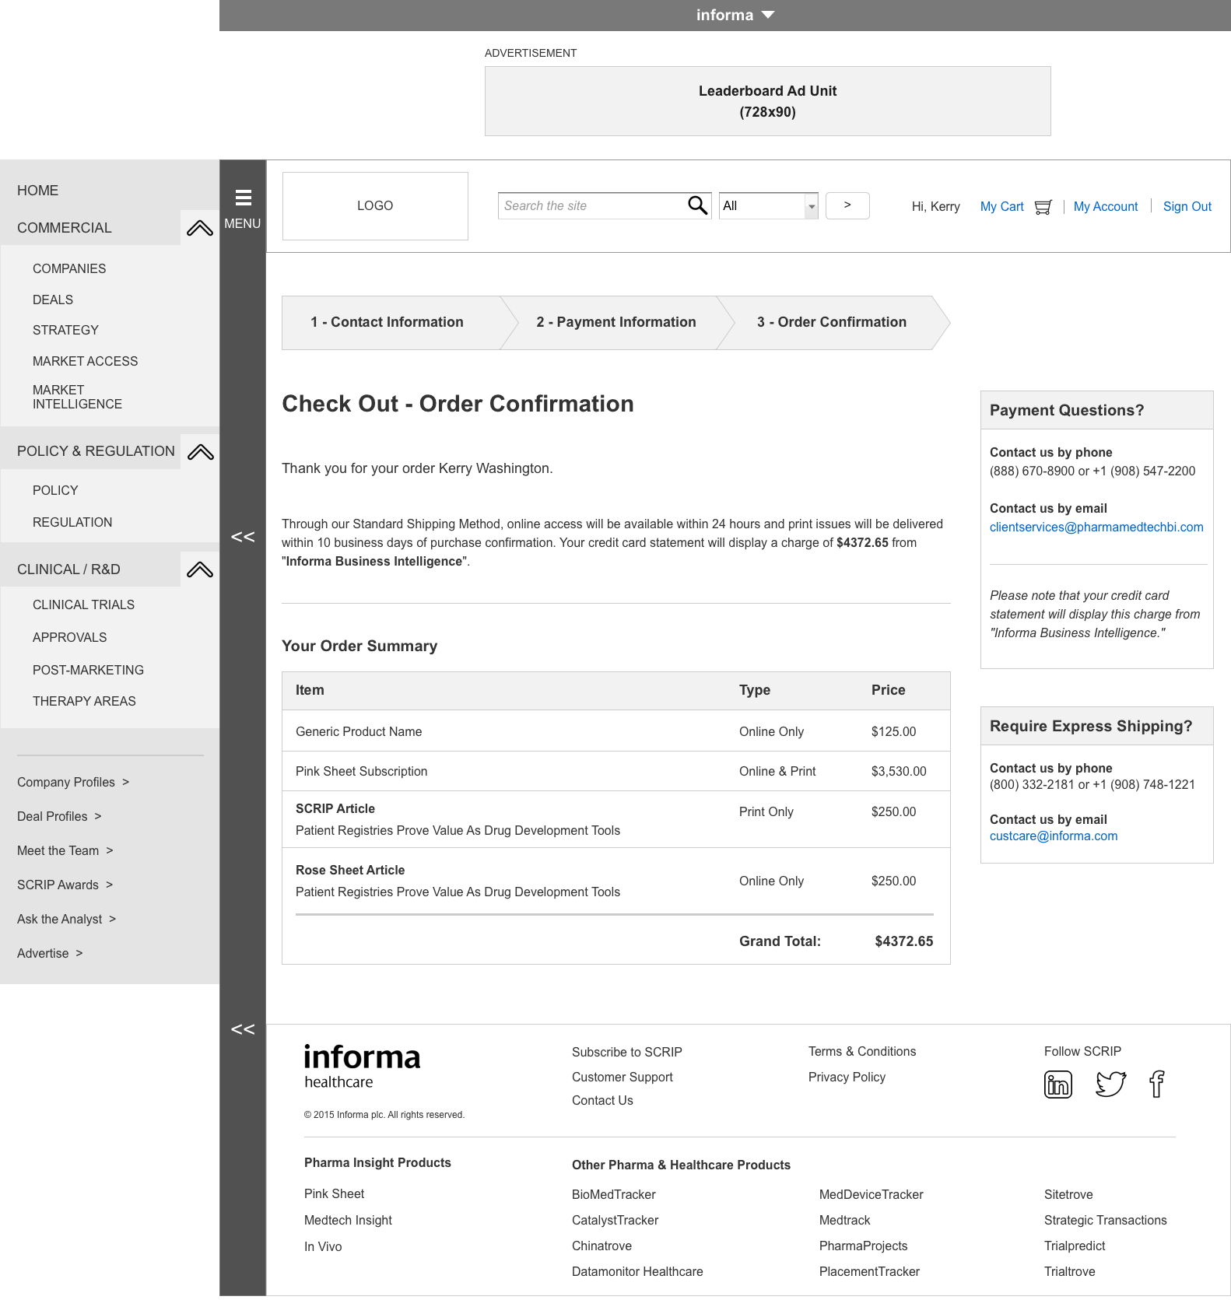Open Sitetrove footer link
The width and height of the screenshot is (1231, 1300).
tap(1068, 1195)
